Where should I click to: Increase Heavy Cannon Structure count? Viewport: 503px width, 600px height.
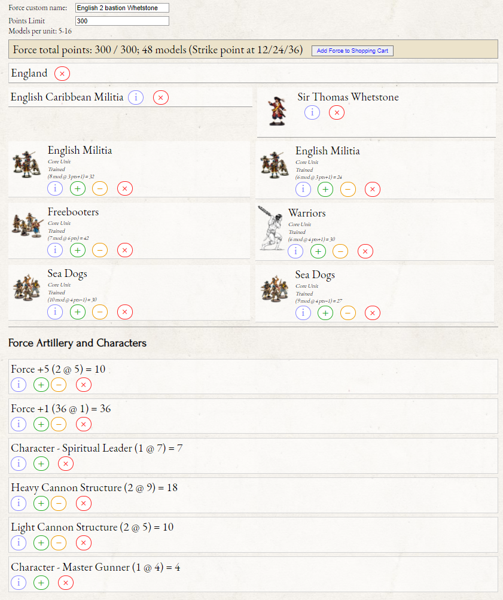[41, 503]
